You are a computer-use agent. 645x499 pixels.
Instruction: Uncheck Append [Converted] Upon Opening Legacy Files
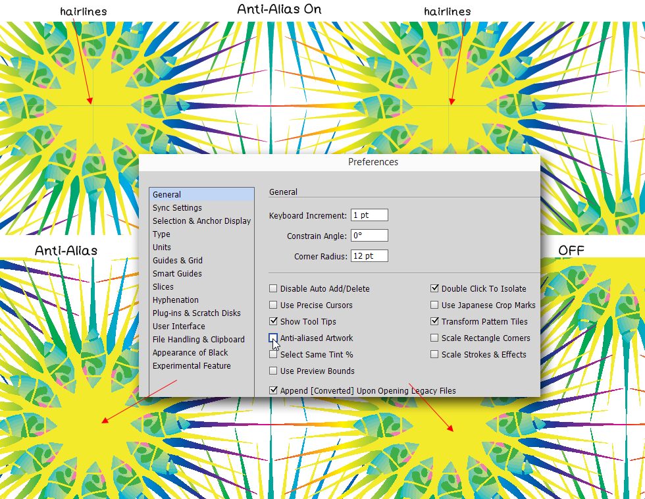[273, 390]
